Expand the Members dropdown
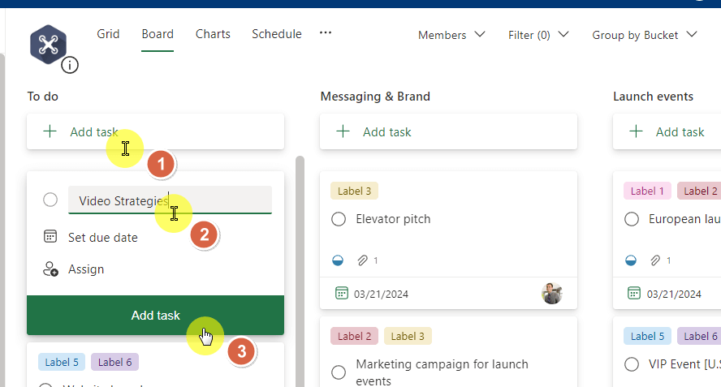The height and width of the screenshot is (387, 721). pyautogui.click(x=451, y=35)
